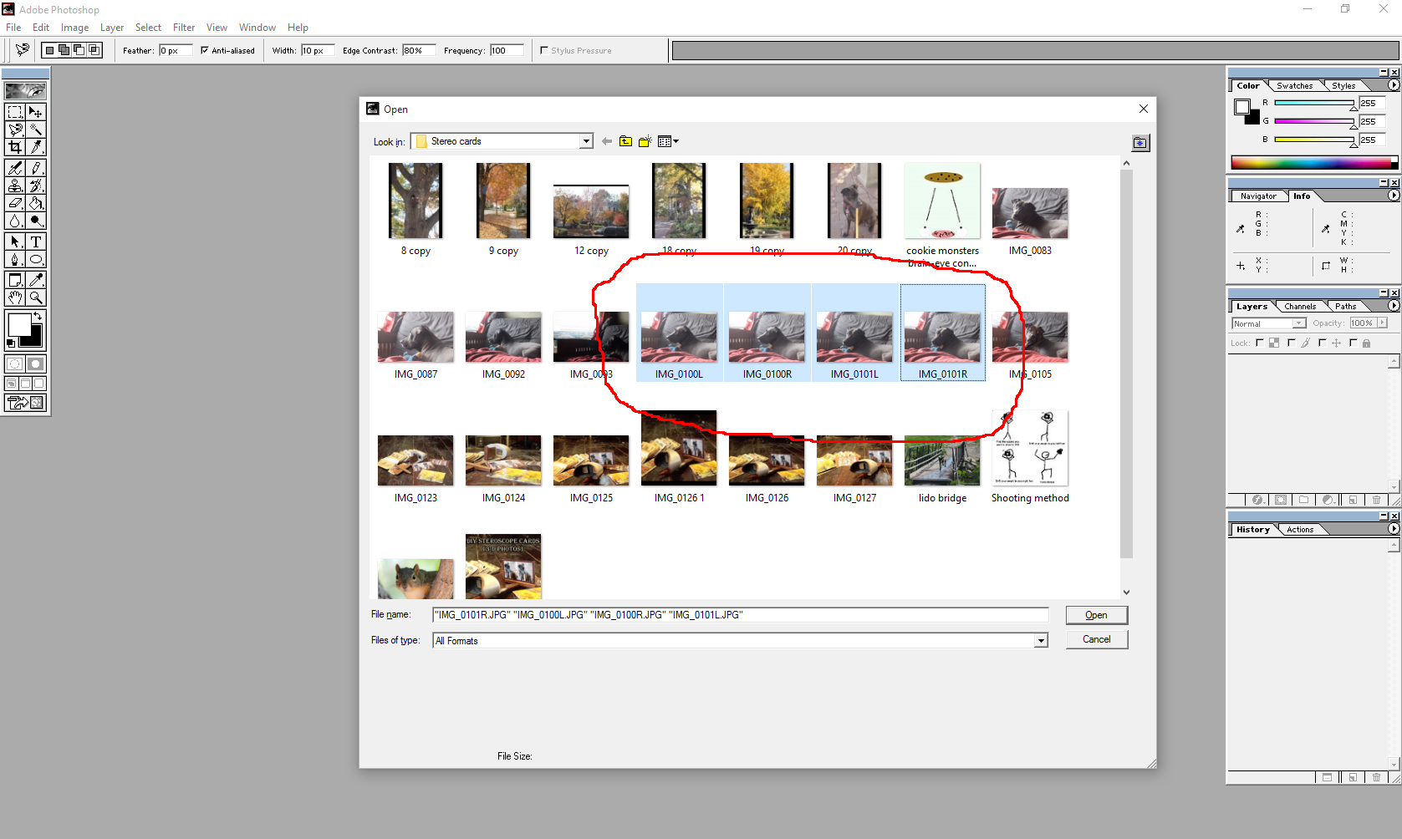Image resolution: width=1402 pixels, height=839 pixels.
Task: Select the Notes tool
Action: tap(15, 280)
